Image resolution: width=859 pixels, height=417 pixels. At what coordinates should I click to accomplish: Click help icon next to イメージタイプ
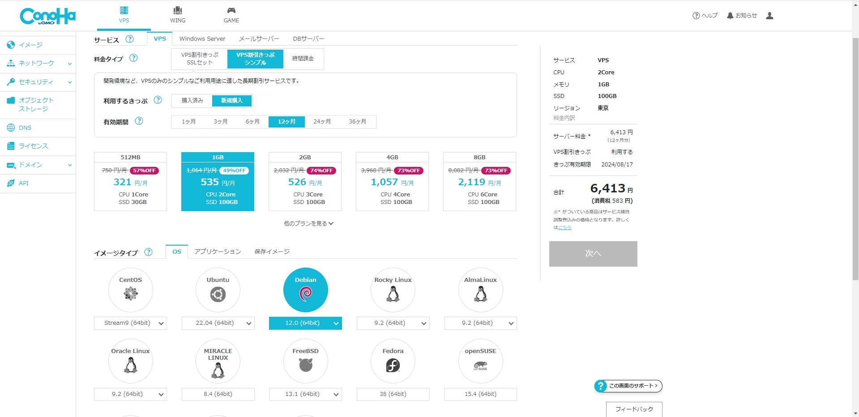pos(148,252)
